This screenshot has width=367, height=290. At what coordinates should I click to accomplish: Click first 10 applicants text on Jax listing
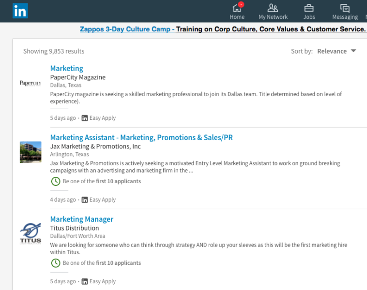pos(119,181)
